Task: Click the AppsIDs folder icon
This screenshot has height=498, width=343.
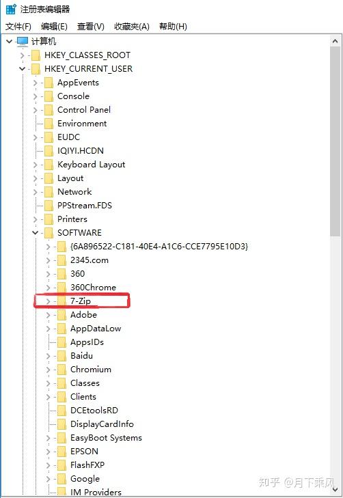Action: pyautogui.click(x=62, y=342)
